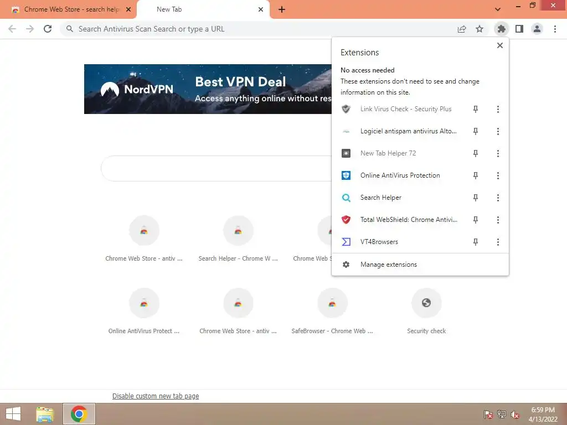
Task: Open the Windows Start button
Action: pos(13,414)
